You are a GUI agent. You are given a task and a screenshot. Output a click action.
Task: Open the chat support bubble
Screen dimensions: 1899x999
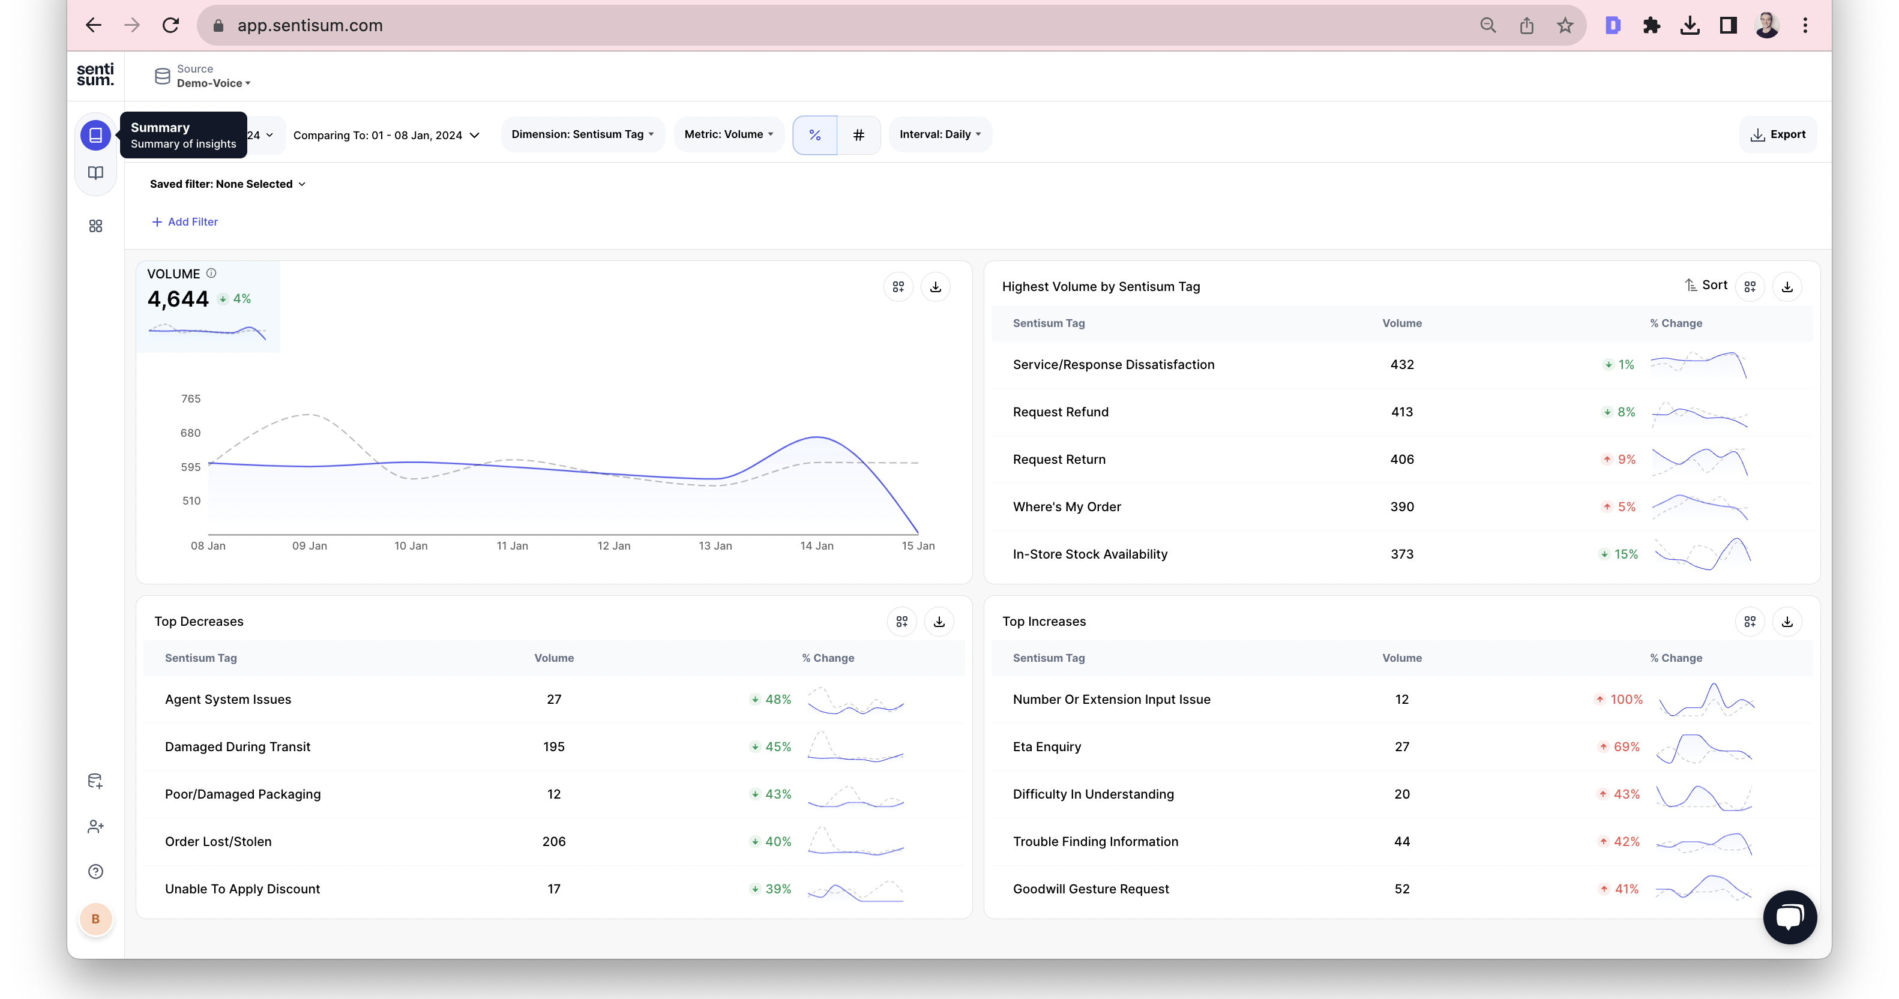[x=1789, y=916]
